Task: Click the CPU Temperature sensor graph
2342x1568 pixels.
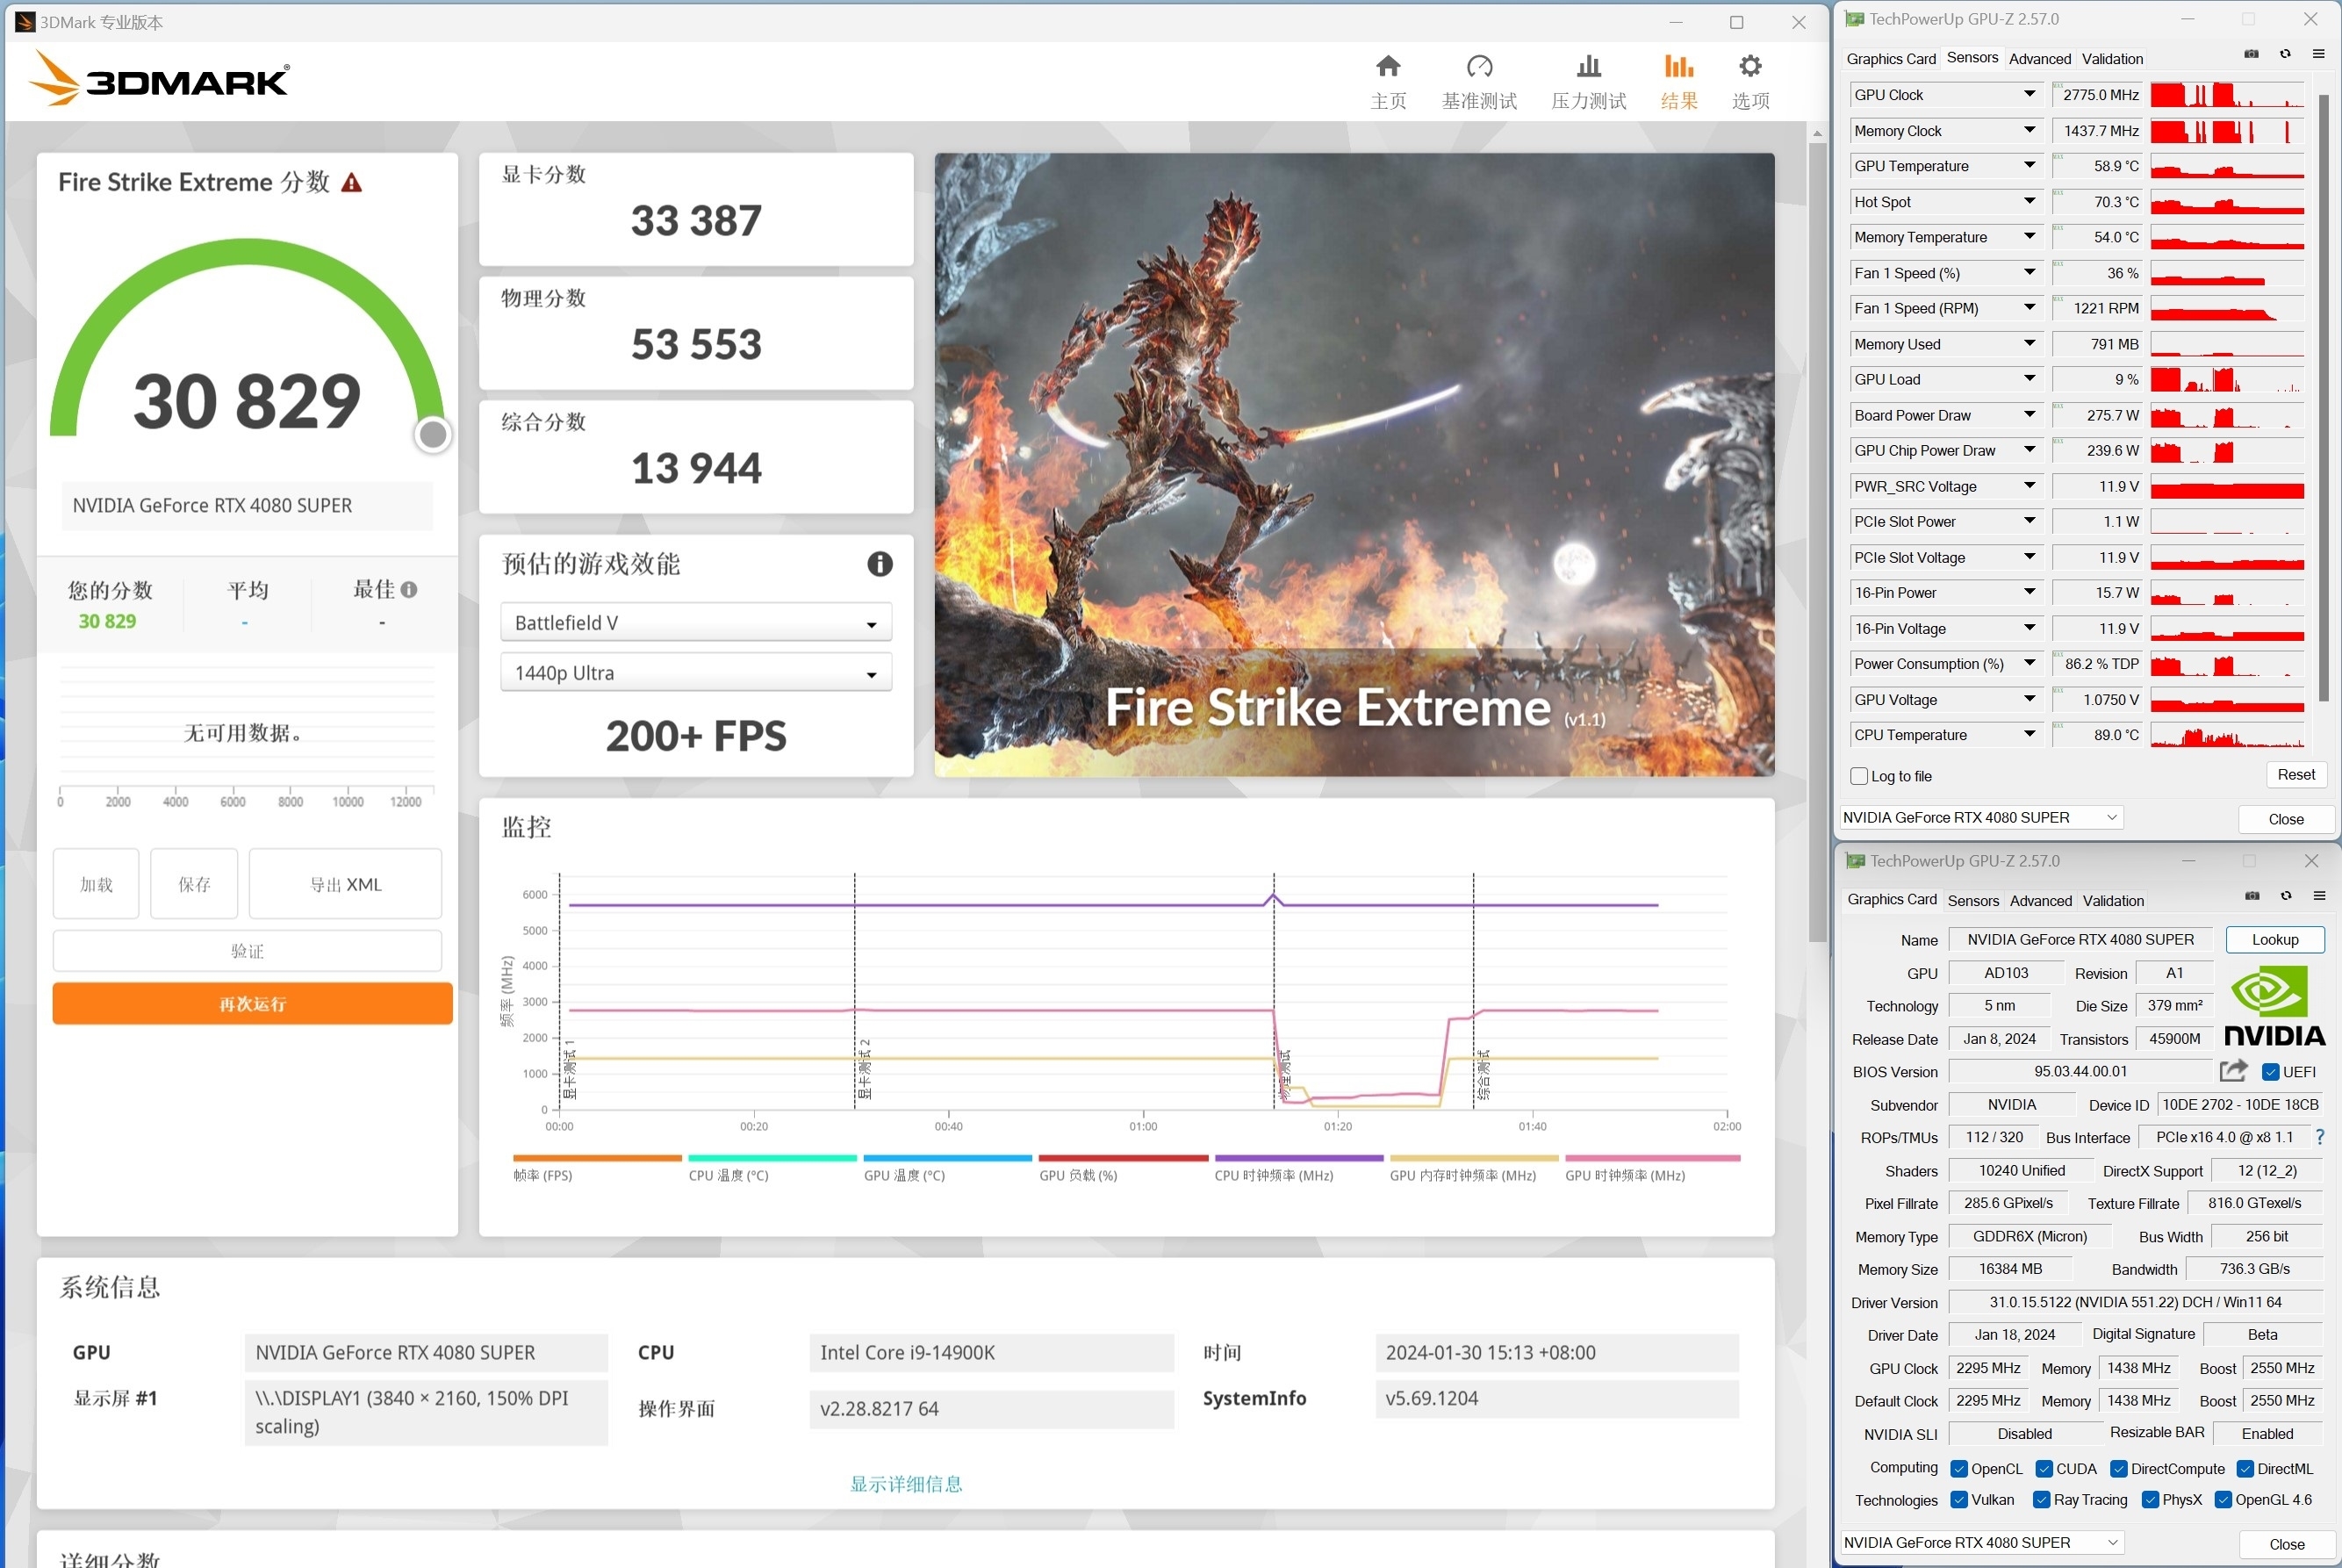Action: click(x=2227, y=735)
